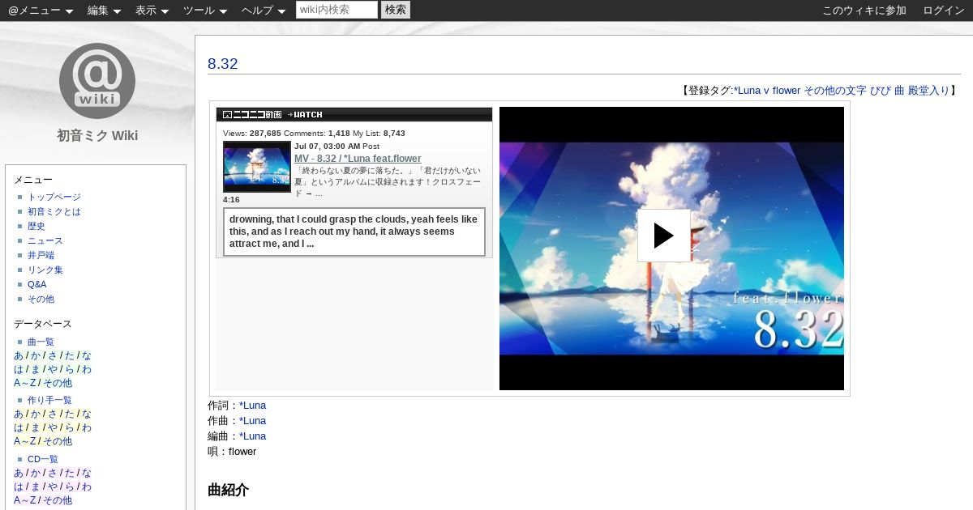
Task: Select その他 index under CD一覧
Action: click(x=57, y=500)
